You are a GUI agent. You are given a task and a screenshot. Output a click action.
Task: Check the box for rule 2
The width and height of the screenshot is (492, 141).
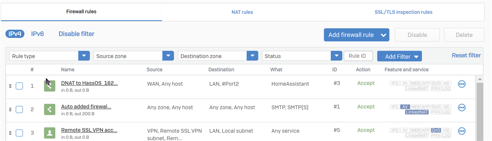[19, 109]
